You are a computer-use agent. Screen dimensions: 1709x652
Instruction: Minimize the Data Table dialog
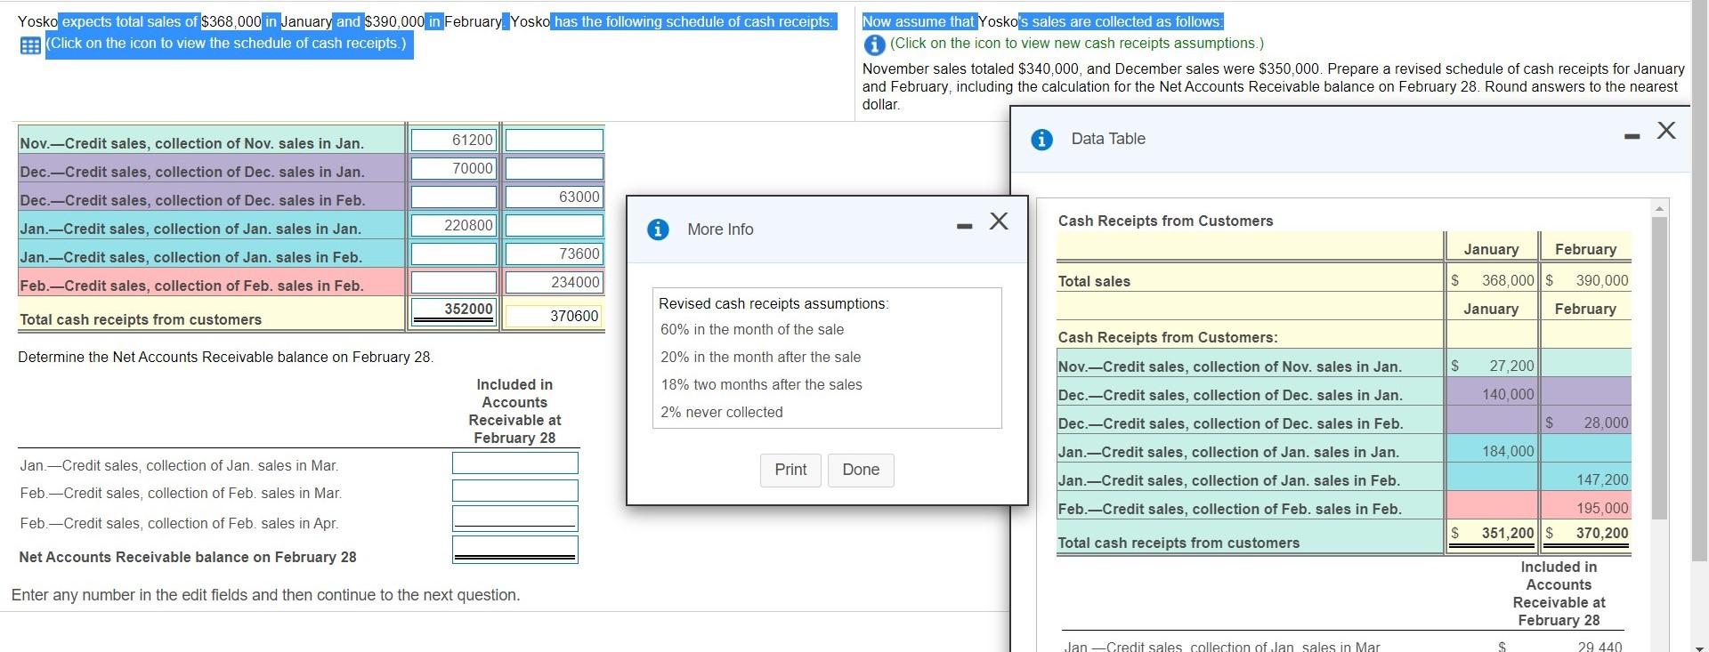1632,136
